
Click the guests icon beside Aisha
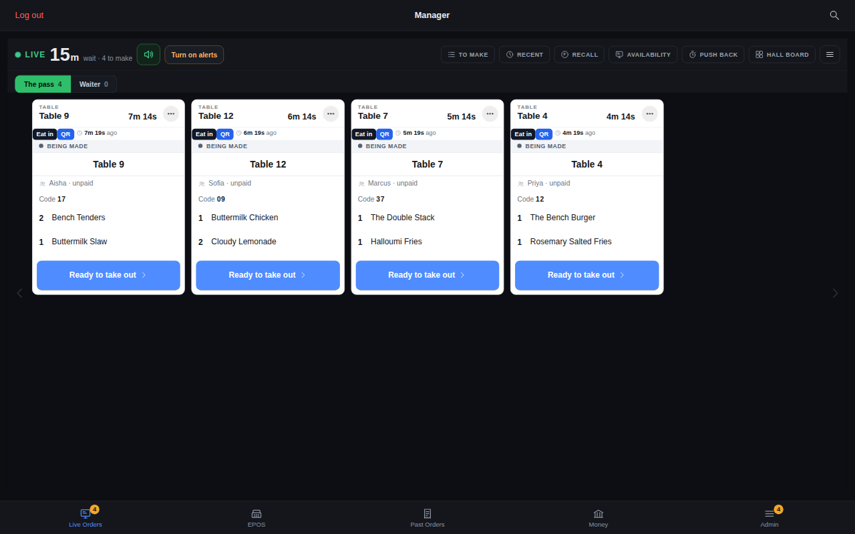(42, 184)
